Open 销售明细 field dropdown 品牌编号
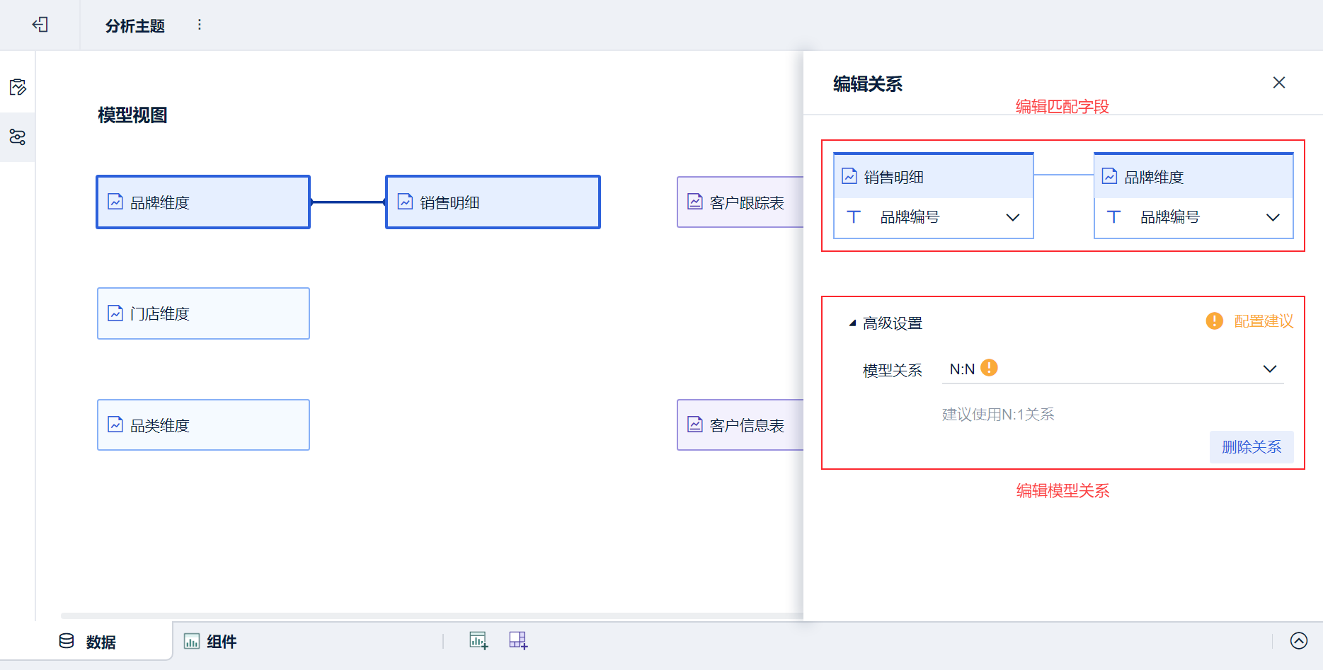The width and height of the screenshot is (1323, 670). [1012, 217]
